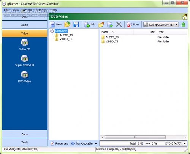Screen dimensions: 190x154
Task: Open the Settings menu
Action: 41,10
